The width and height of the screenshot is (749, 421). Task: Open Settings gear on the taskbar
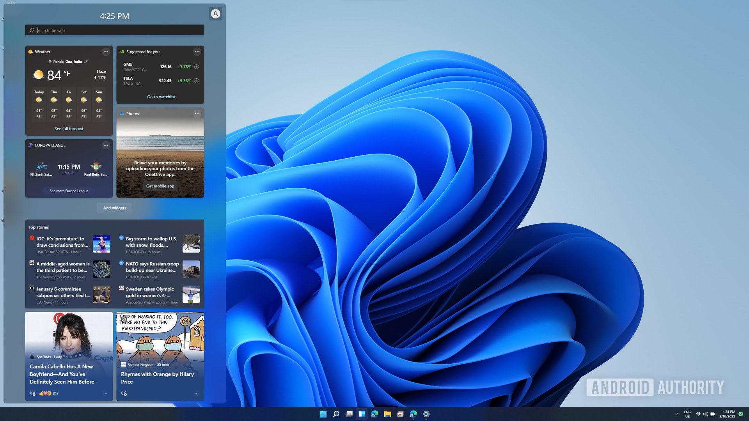pos(426,414)
